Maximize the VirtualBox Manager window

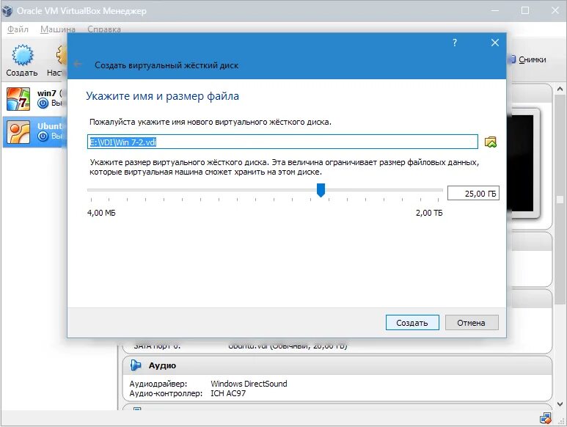pyautogui.click(x=525, y=10)
